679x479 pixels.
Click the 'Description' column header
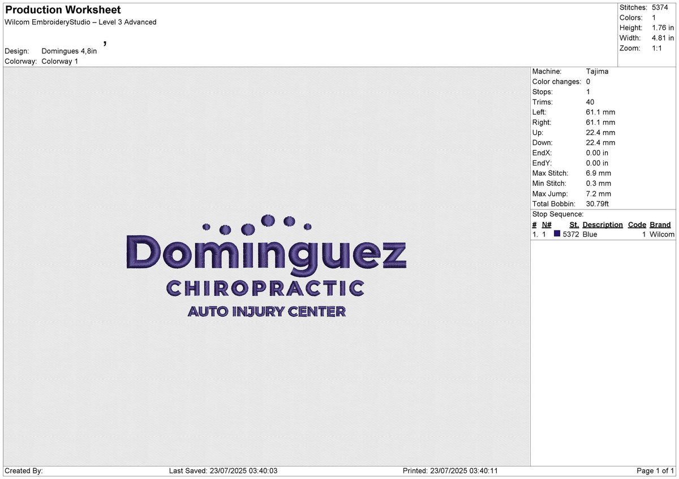(x=603, y=225)
